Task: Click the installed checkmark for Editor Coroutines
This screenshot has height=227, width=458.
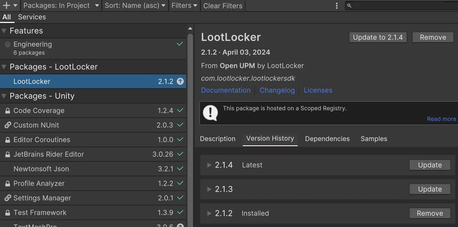Action: coord(180,139)
